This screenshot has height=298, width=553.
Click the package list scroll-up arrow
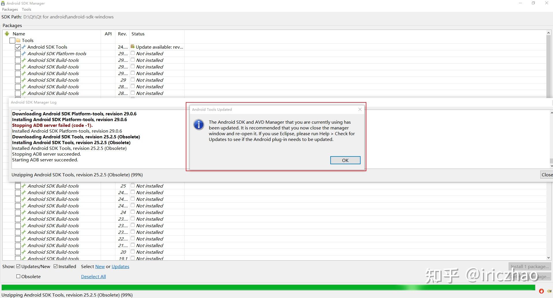(x=548, y=33)
